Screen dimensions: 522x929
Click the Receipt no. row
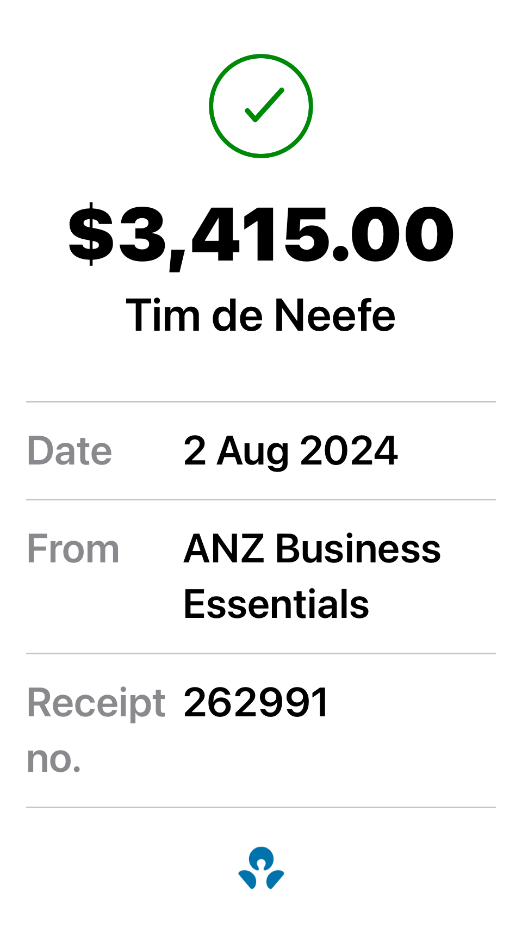tap(261, 729)
